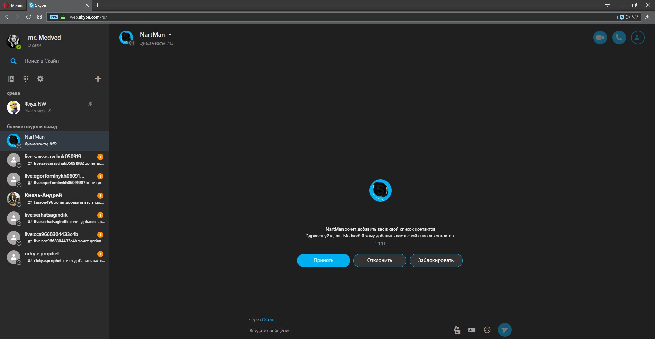
Task: Bookmark page with heart icon
Action: pos(635,17)
